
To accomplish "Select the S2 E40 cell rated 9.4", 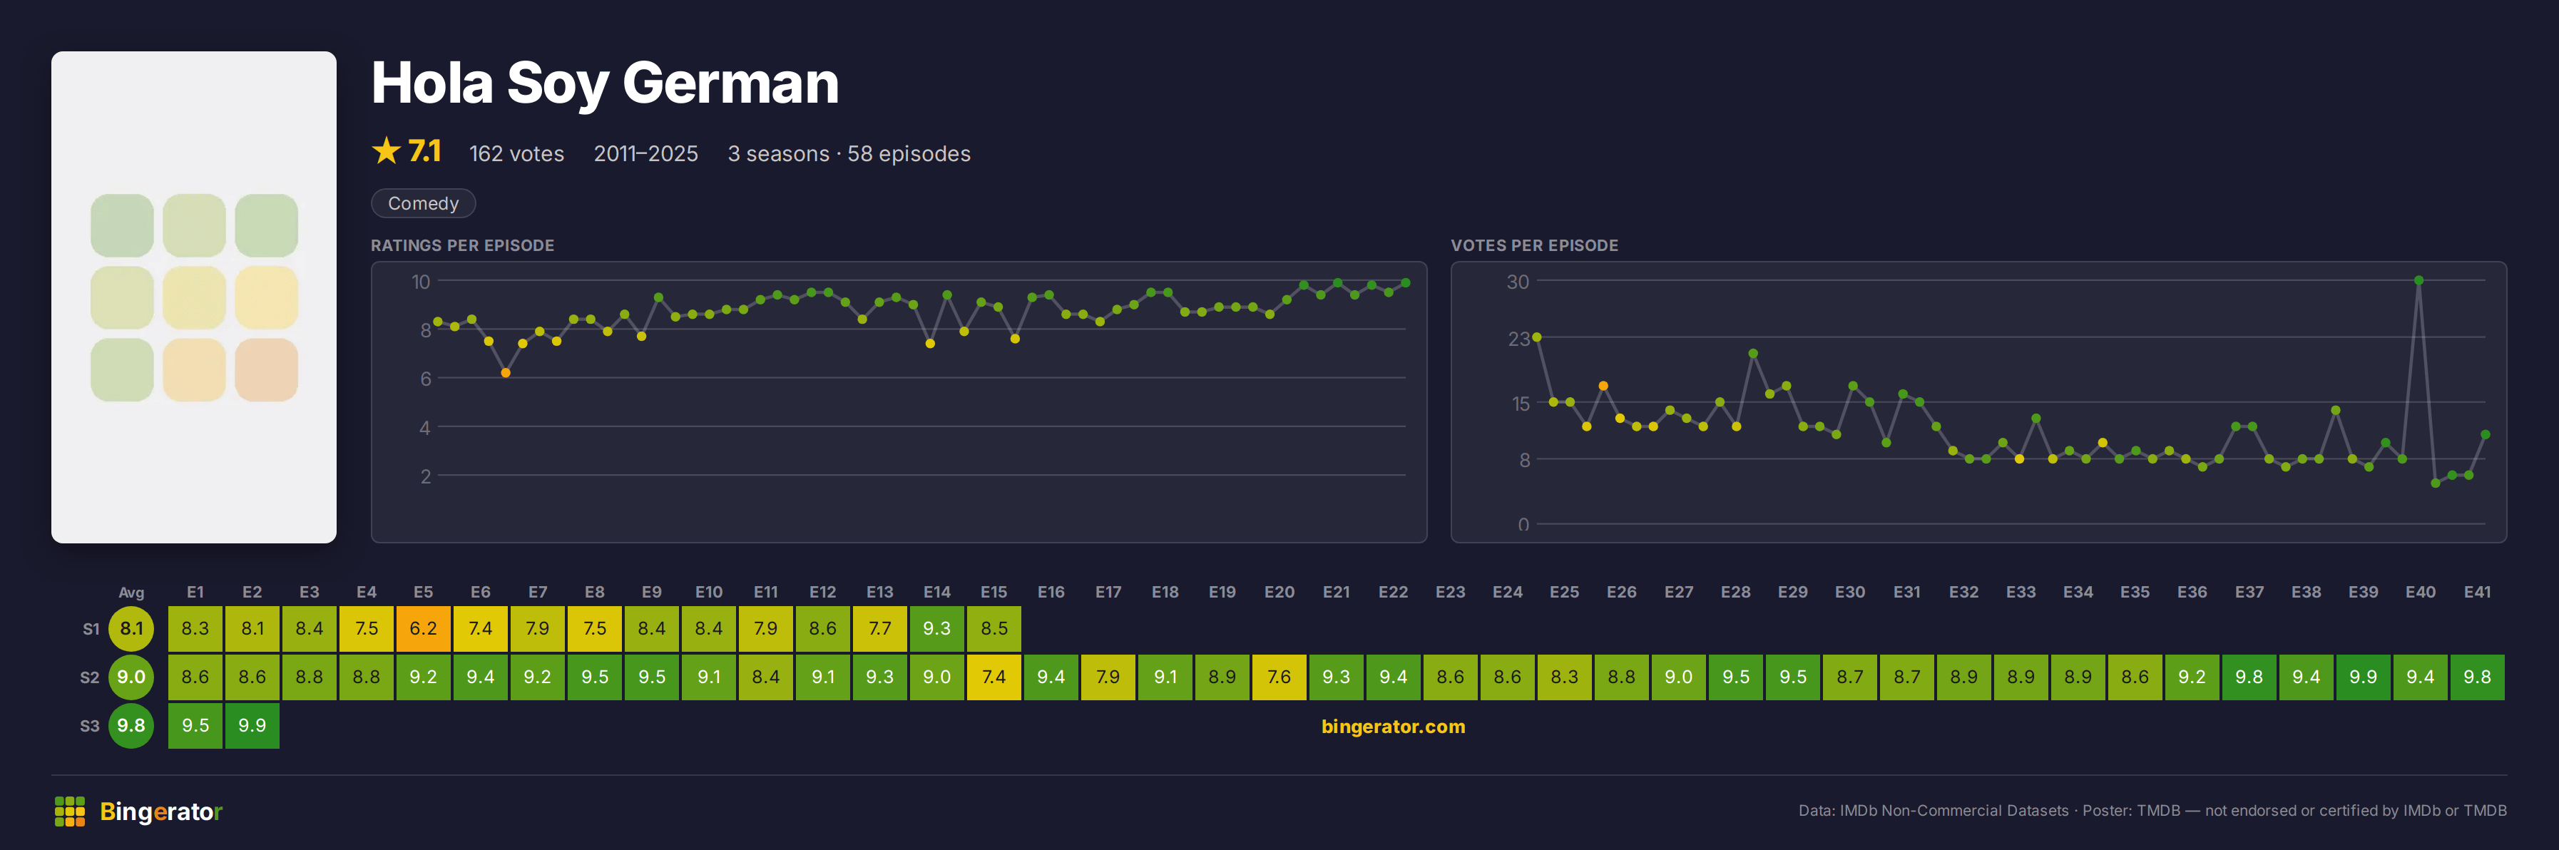I will (2420, 677).
